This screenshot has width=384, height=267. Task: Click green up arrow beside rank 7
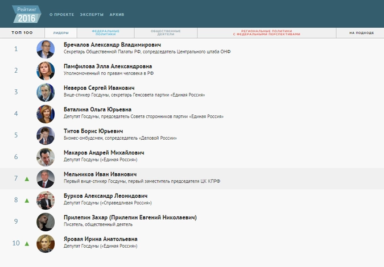point(27,179)
